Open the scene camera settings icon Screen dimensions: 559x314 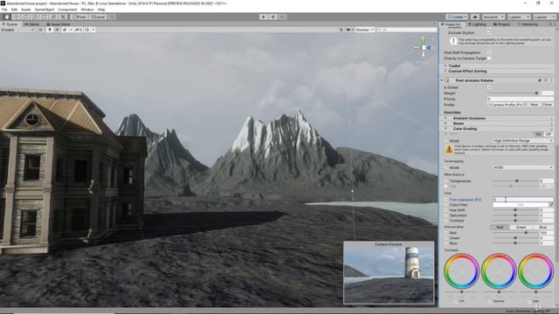tap(349, 30)
